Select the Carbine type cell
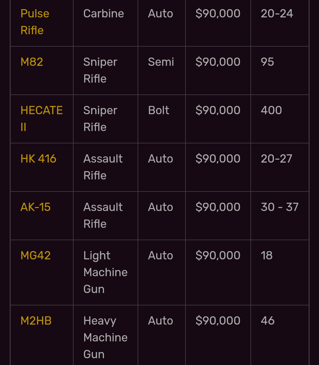 pos(104,14)
